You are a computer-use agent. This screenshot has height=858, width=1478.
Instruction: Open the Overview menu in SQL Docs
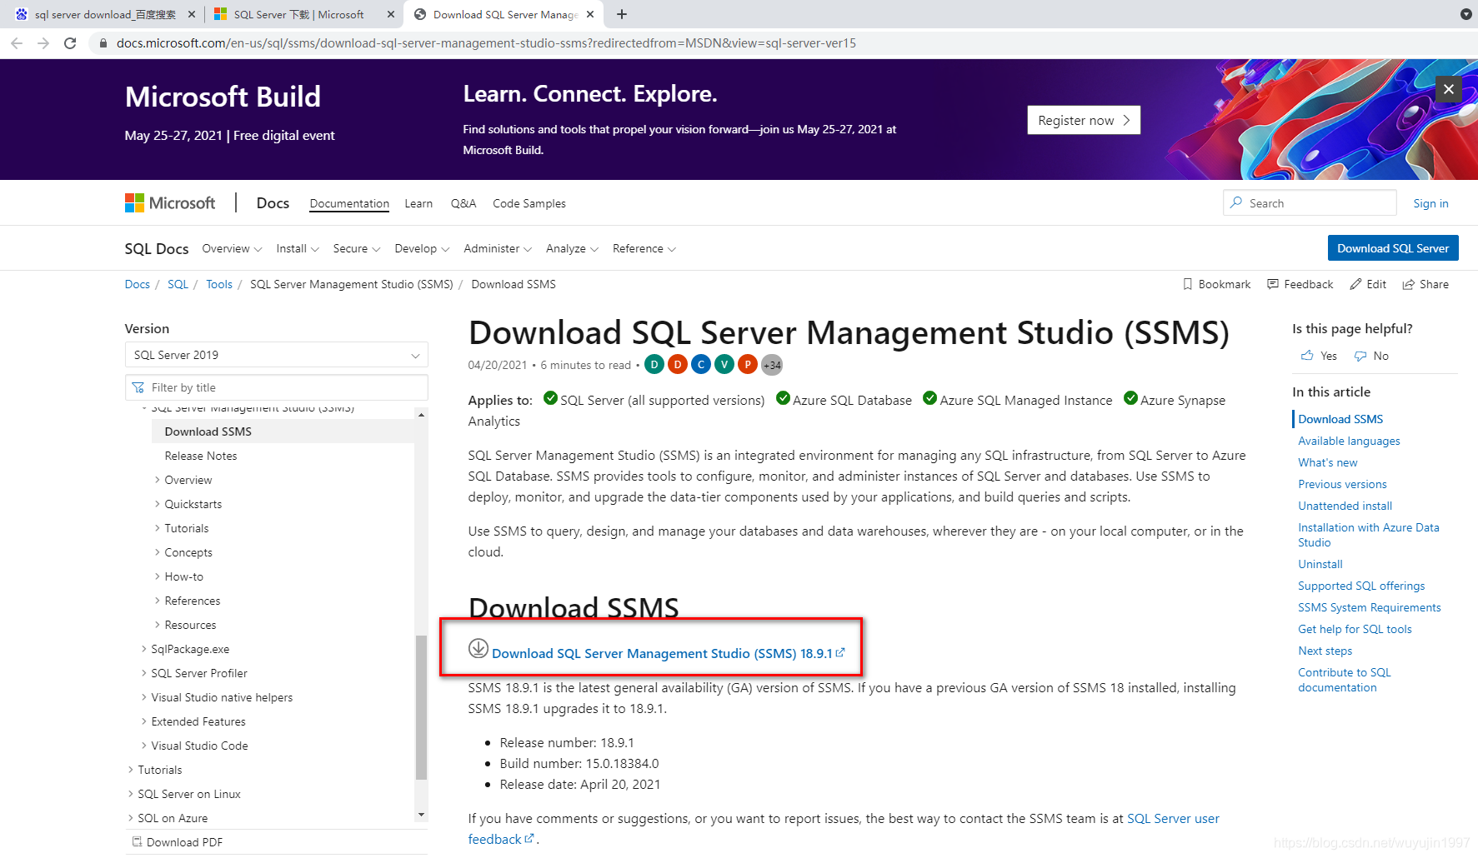click(232, 248)
